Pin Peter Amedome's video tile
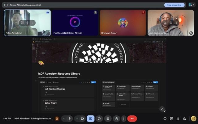Image resolution: width=198 pixels, height=124 pixels. 22,23
